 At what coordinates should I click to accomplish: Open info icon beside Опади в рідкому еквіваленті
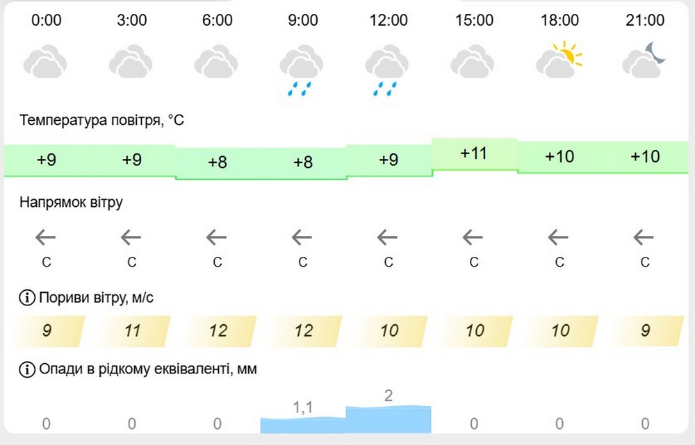(x=27, y=369)
